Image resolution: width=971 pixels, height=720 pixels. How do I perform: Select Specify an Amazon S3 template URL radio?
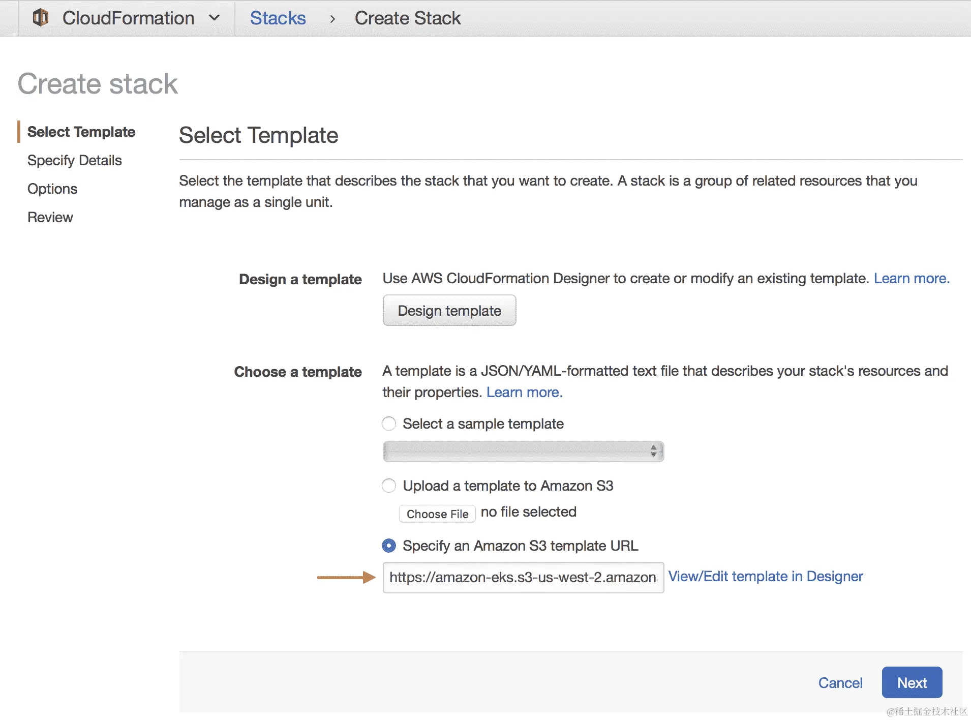(x=389, y=546)
